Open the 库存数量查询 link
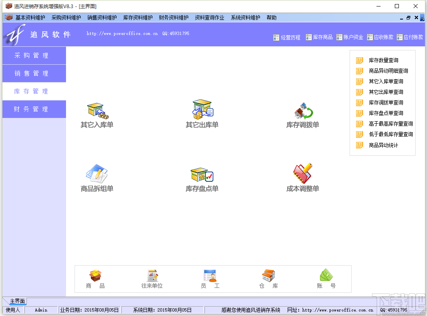This screenshot has width=427, height=316. point(383,60)
